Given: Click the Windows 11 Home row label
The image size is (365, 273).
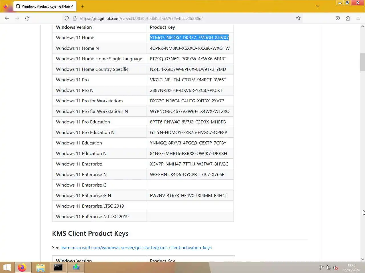Looking at the screenshot, I should [x=75, y=38].
